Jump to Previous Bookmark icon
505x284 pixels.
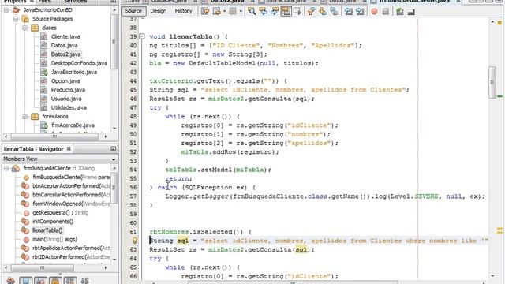click(311, 12)
